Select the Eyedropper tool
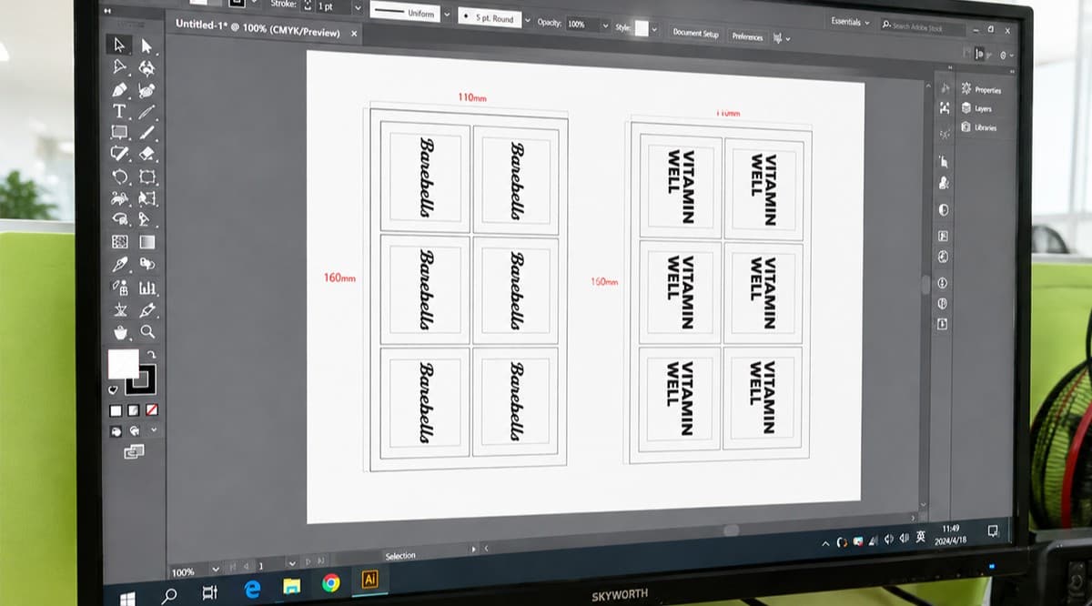 (119, 264)
